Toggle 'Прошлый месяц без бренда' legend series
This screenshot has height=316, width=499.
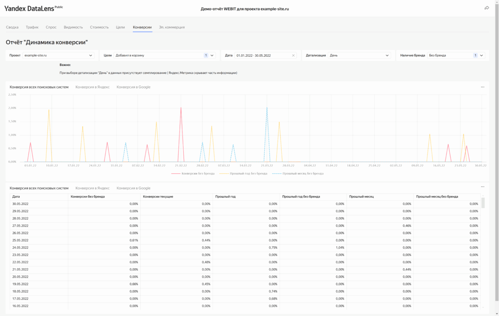298,174
